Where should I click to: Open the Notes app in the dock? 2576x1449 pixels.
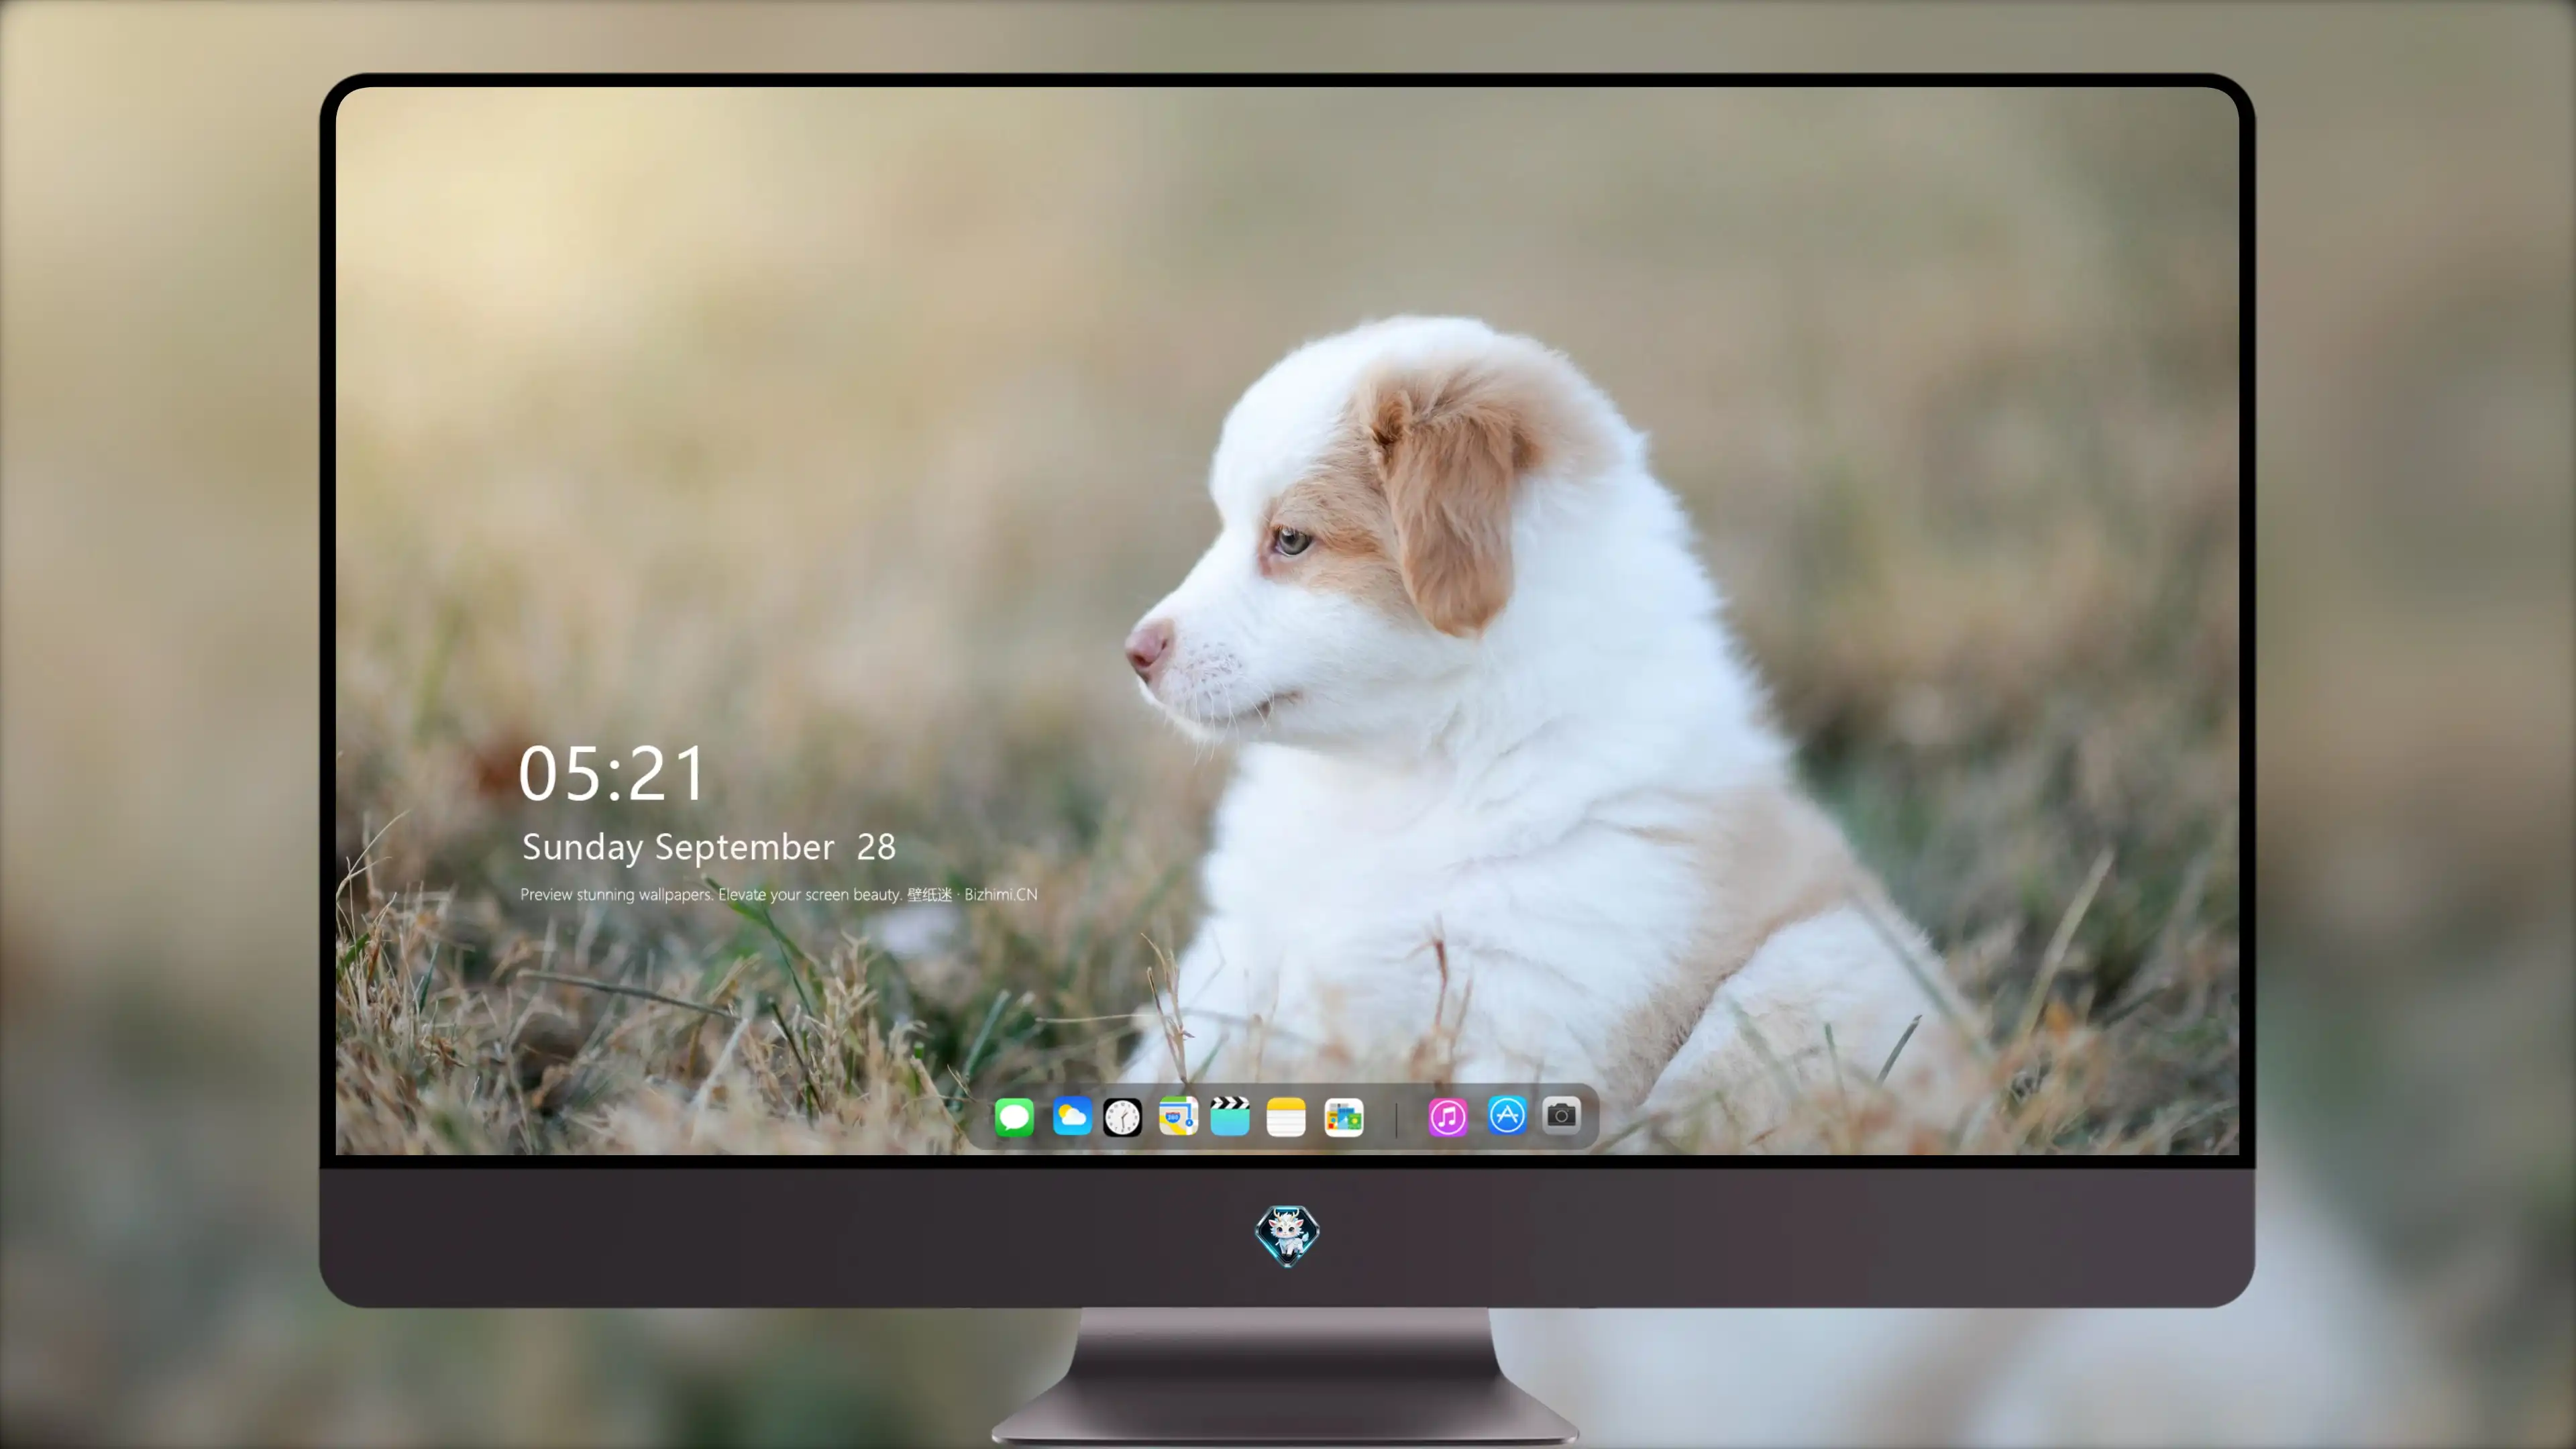pos(1286,1117)
